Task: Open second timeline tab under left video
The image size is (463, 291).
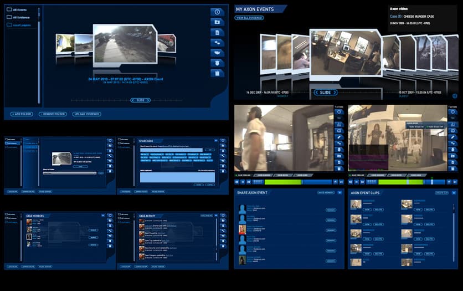Action: [x=264, y=175]
